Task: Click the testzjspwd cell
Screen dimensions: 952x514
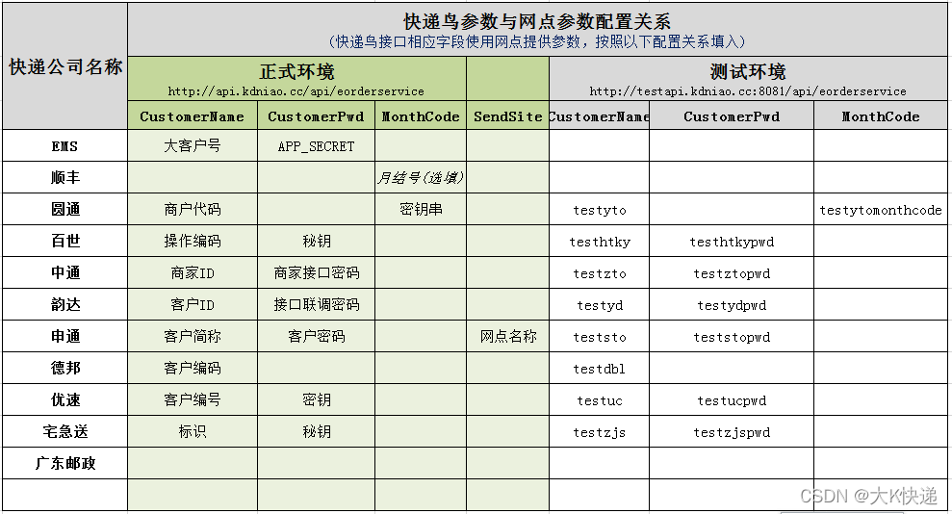Action: (x=732, y=432)
